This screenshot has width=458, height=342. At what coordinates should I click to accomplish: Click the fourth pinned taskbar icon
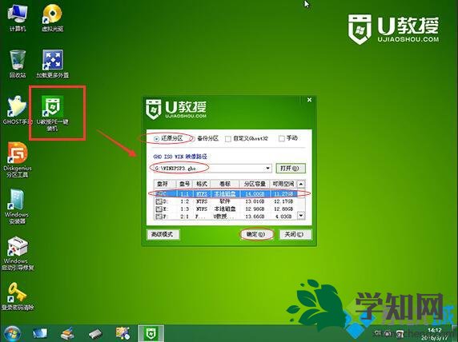[x=123, y=333]
